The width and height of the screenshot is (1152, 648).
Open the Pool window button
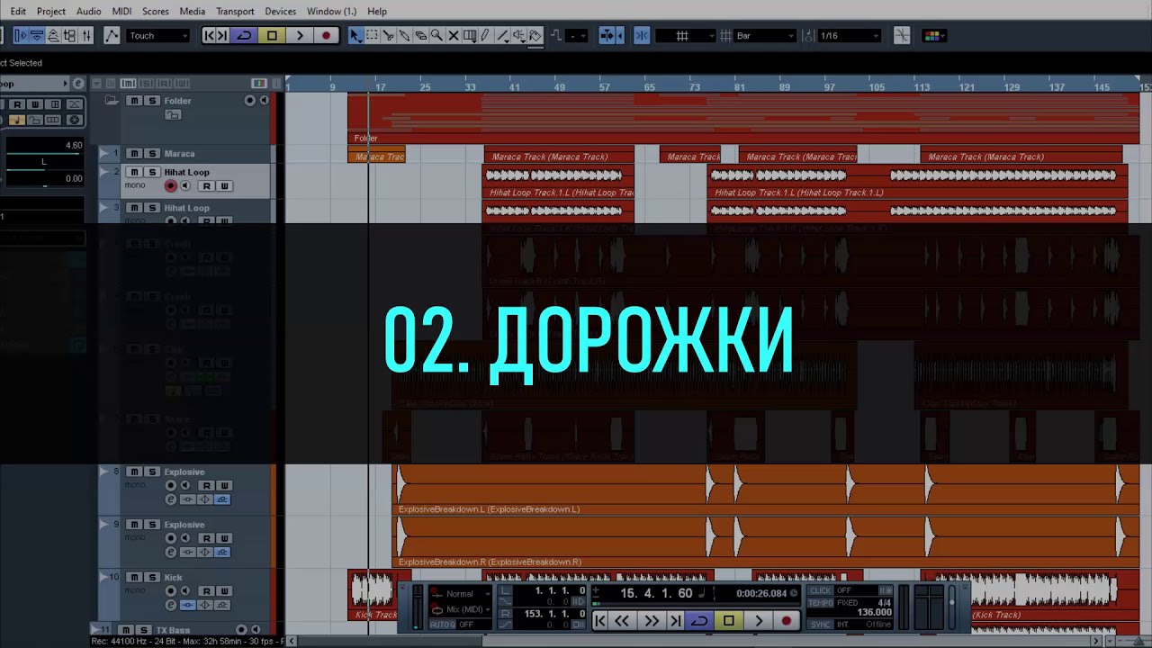(x=69, y=36)
